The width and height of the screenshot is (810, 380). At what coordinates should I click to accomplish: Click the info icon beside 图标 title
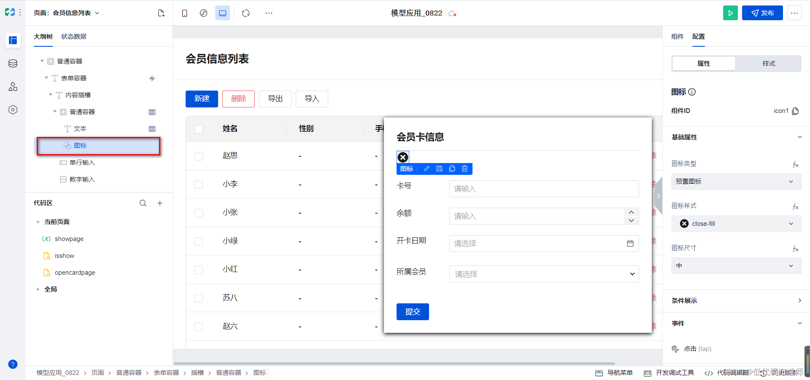pos(692,92)
